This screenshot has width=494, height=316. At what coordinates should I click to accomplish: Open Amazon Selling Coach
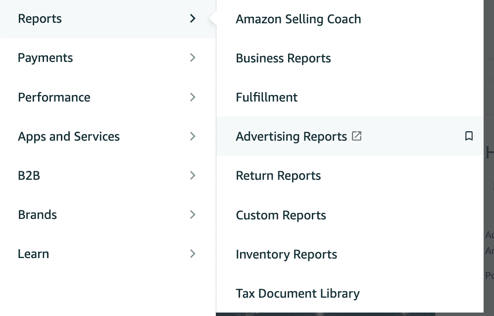[298, 19]
